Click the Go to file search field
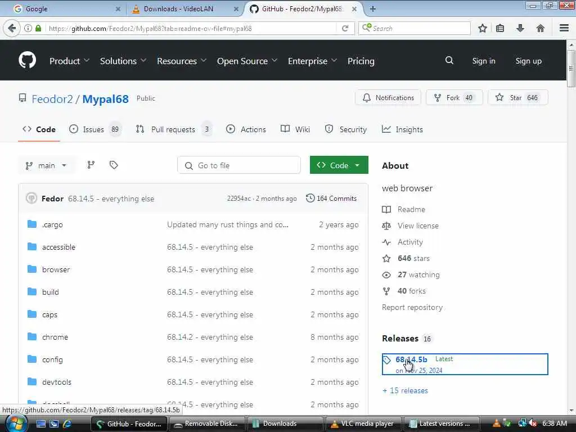 point(238,165)
